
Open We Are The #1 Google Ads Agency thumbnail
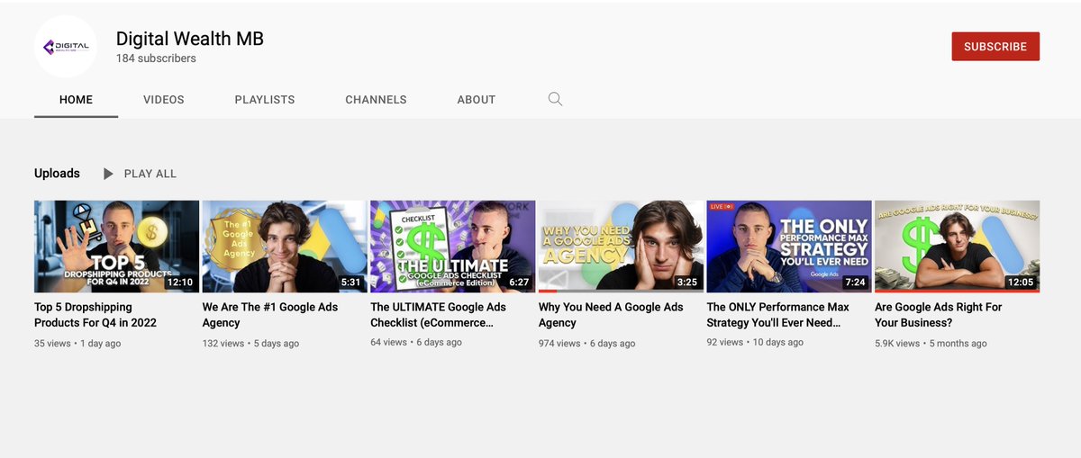tap(285, 247)
